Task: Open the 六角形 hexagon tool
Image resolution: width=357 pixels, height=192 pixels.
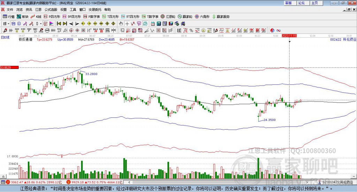Action: (202, 16)
